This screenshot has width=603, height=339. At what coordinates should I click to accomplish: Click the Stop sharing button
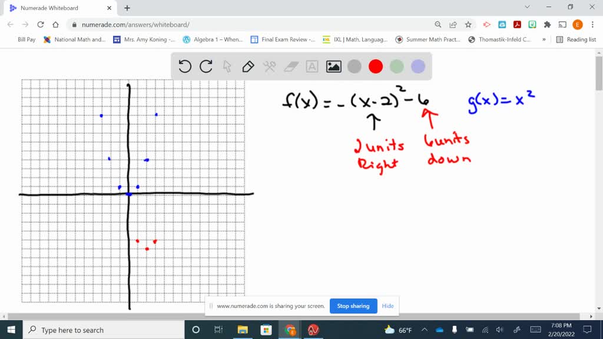click(x=353, y=306)
